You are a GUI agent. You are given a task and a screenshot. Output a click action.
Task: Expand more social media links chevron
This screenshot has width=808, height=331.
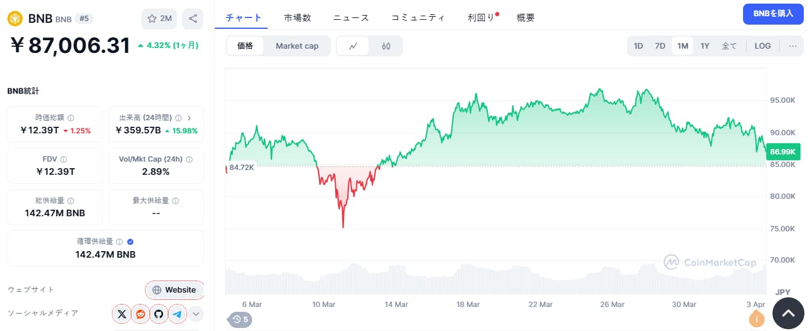[196, 314]
